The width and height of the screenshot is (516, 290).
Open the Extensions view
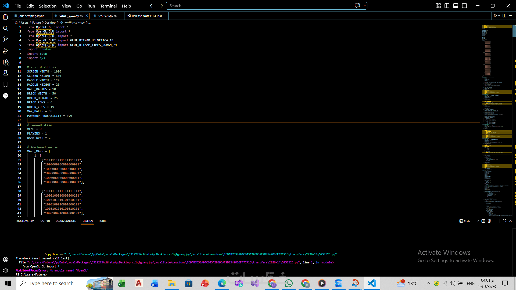[x=5, y=62]
